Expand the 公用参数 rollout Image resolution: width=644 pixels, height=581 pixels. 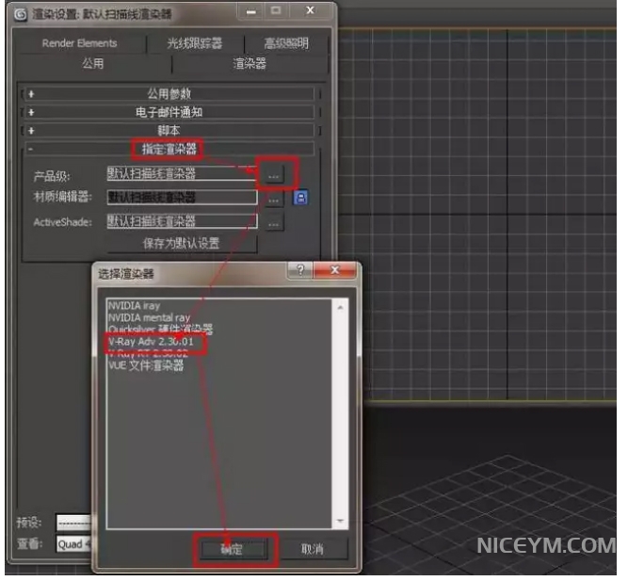click(169, 94)
